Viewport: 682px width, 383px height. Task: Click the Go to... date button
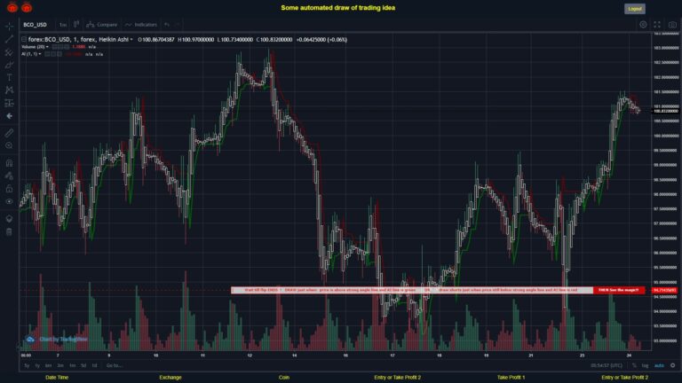[x=114, y=365]
